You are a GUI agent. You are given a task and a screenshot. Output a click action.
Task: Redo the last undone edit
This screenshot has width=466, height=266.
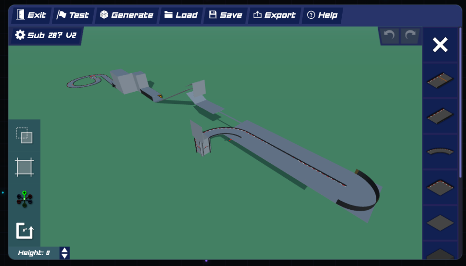click(x=410, y=36)
